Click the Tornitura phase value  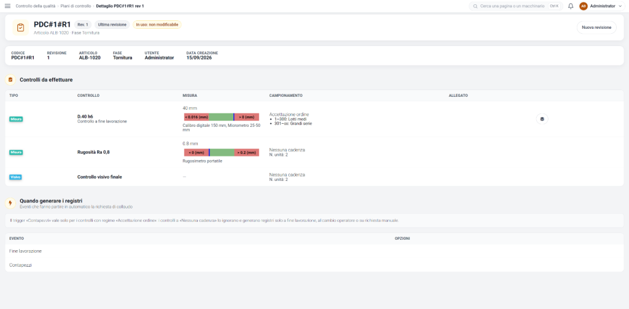(x=122, y=58)
